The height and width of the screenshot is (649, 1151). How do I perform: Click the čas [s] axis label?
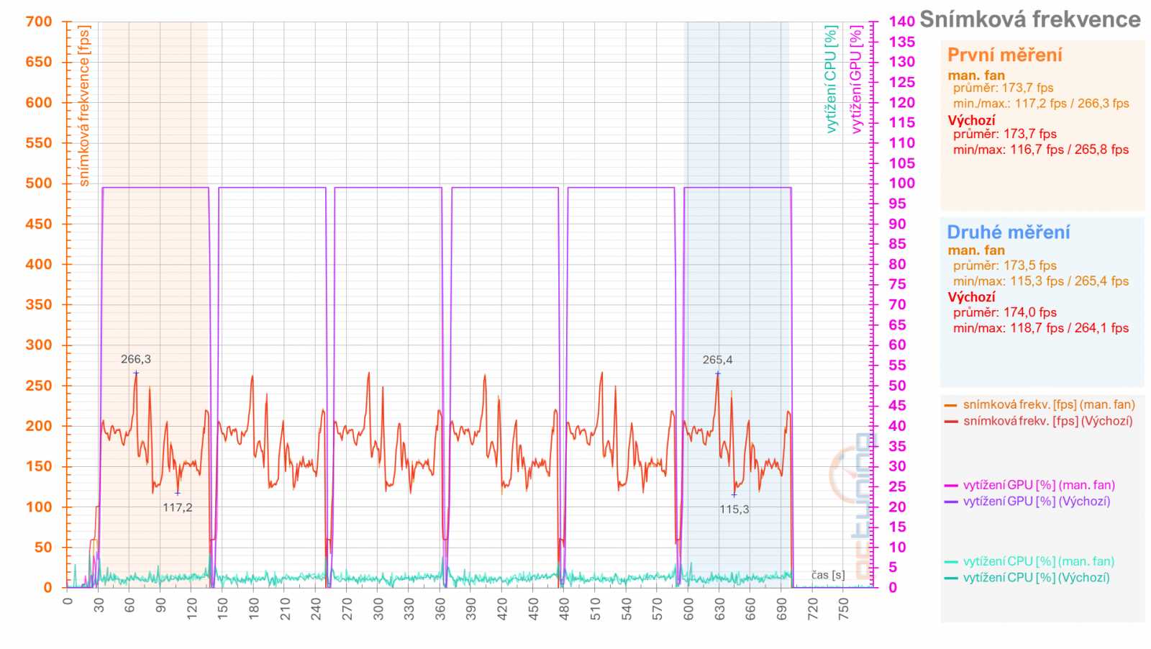(x=828, y=575)
